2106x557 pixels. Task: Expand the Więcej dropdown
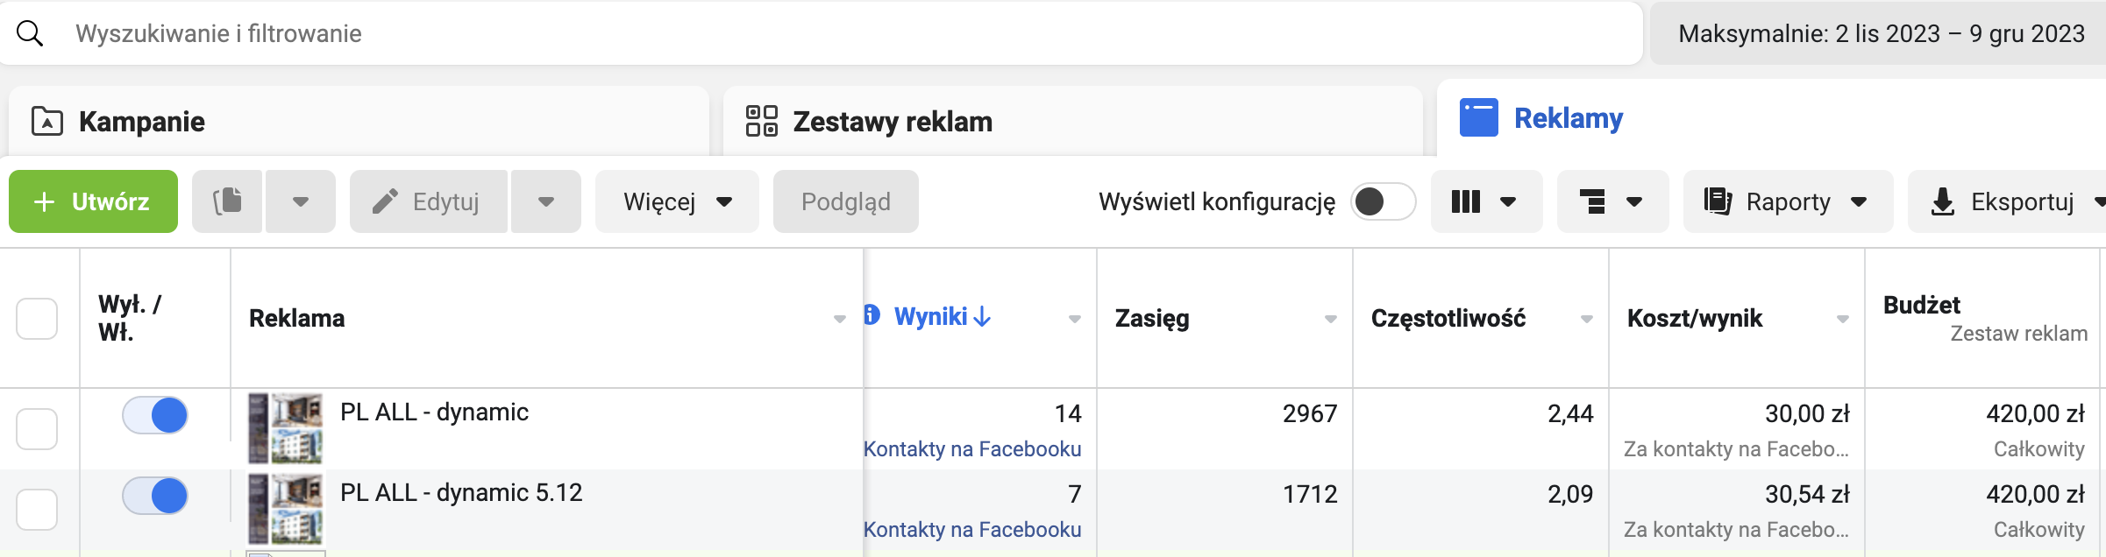point(677,201)
